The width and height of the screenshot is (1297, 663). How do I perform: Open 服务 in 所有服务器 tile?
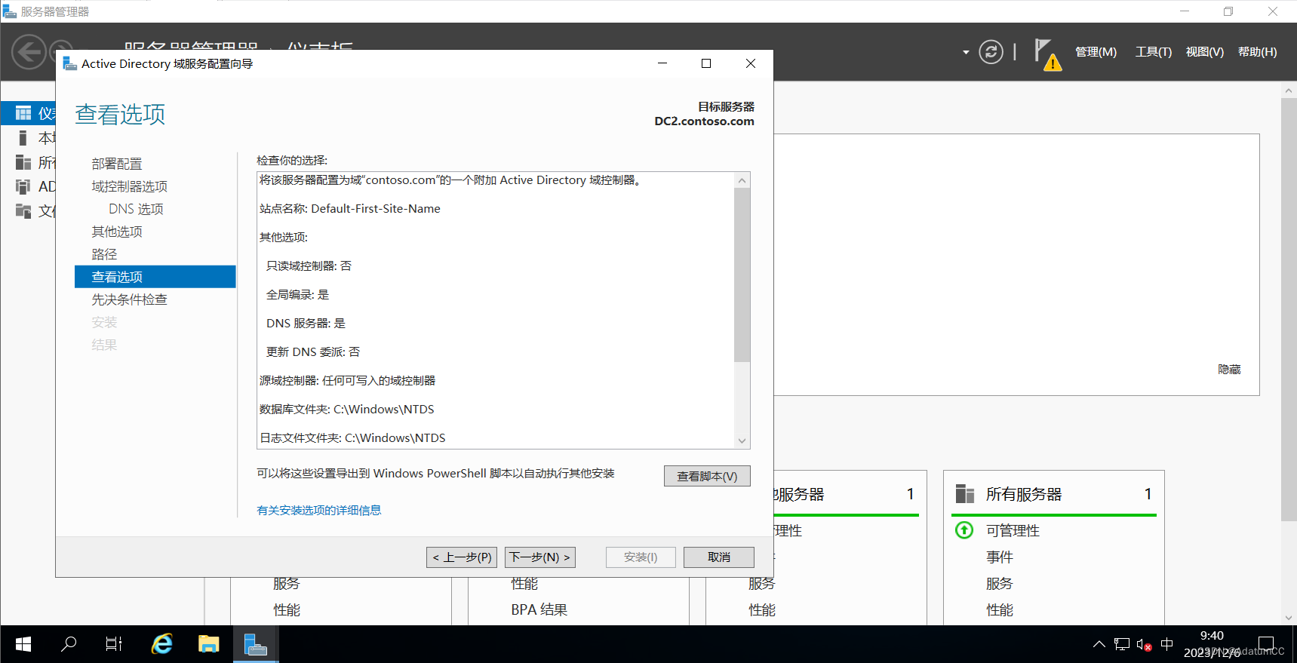(x=1000, y=584)
